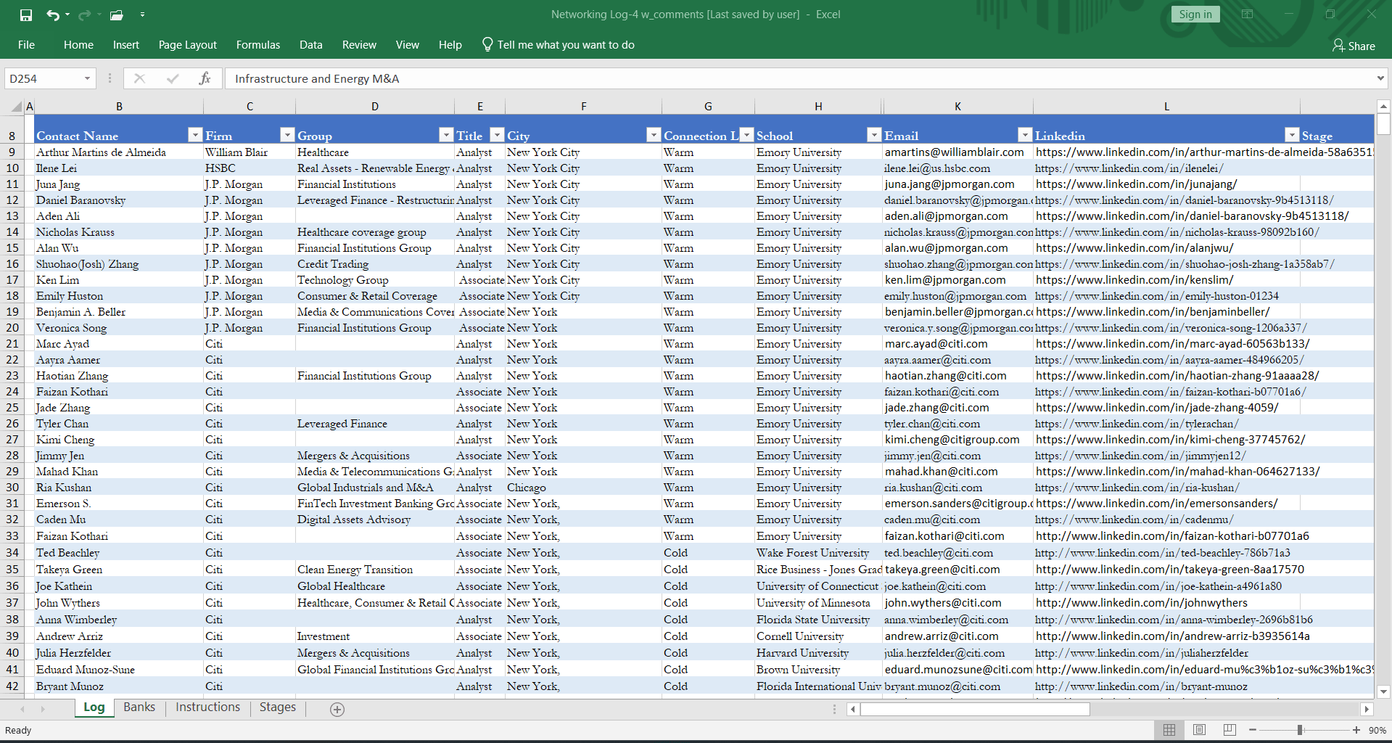
Task: Open the Review tab
Action: pos(359,45)
